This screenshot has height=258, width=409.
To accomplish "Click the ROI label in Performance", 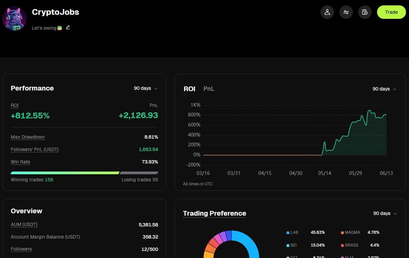I will [x=15, y=106].
